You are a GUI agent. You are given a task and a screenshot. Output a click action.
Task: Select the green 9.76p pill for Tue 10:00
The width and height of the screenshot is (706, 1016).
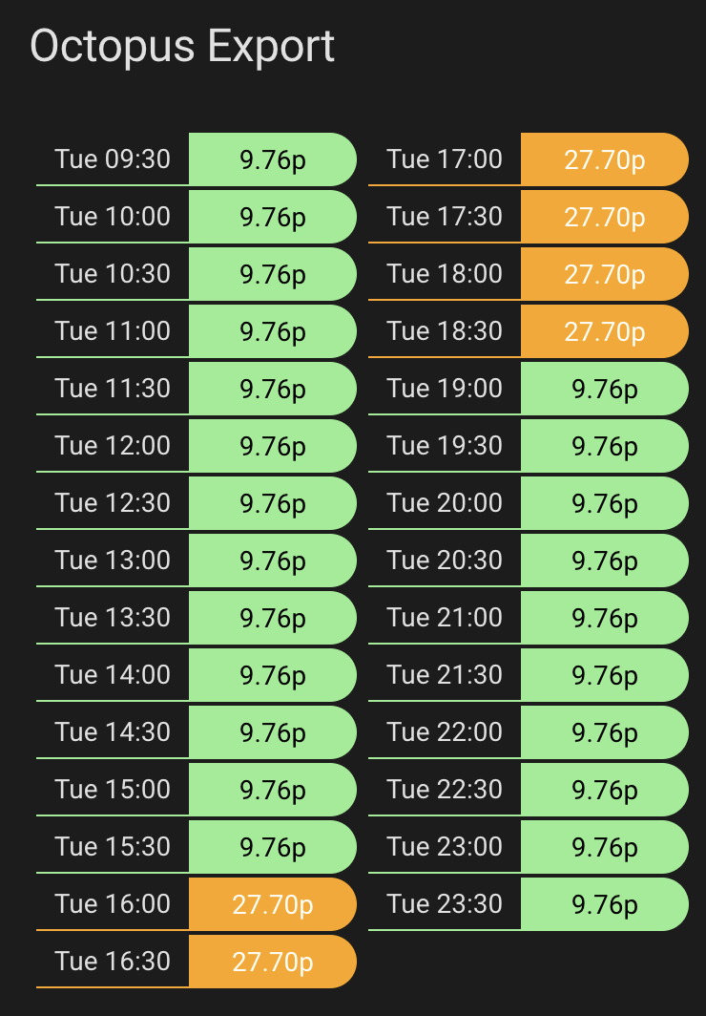pyautogui.click(x=272, y=217)
